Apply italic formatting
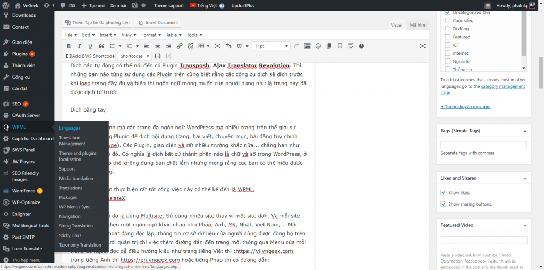 79,46
